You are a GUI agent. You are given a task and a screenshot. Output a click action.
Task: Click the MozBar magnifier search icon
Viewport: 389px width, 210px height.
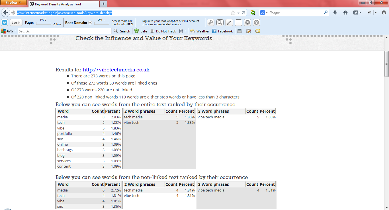click(x=220, y=22)
